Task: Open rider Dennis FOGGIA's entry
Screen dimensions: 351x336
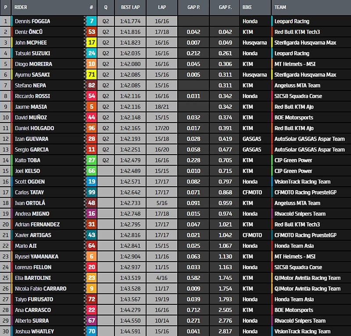Action: [33, 21]
